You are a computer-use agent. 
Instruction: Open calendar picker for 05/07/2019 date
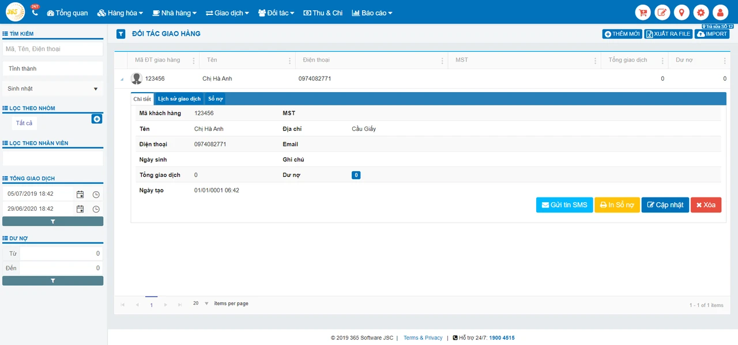point(80,194)
